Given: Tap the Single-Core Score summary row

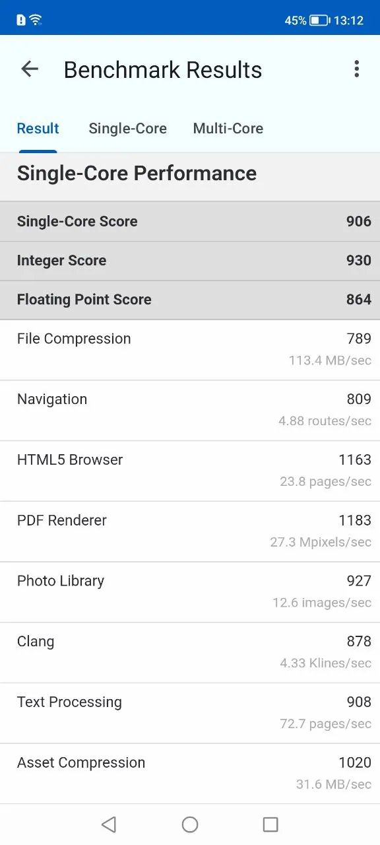Looking at the screenshot, I should [190, 221].
